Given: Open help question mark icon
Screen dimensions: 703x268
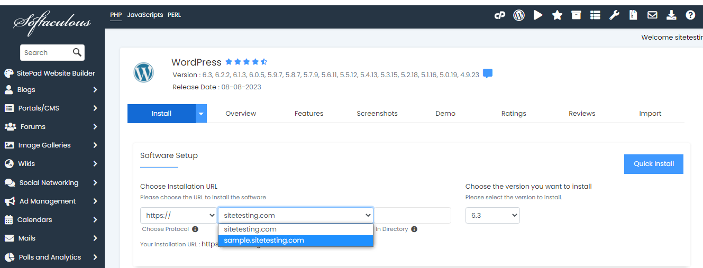Looking at the screenshot, I should pos(690,15).
